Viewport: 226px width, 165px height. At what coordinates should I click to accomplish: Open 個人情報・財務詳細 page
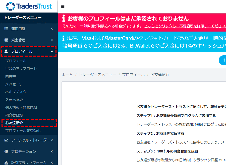pyautogui.click(x=21, y=107)
